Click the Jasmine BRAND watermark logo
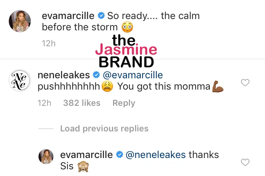The image size is (265, 176). click(126, 50)
